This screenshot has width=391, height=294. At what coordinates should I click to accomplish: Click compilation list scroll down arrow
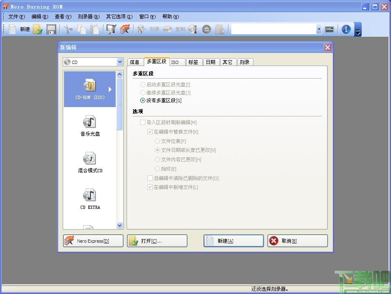[119, 226]
